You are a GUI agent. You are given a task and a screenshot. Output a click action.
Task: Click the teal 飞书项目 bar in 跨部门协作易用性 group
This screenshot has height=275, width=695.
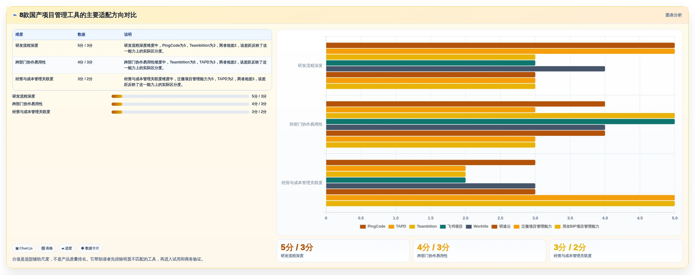500,122
